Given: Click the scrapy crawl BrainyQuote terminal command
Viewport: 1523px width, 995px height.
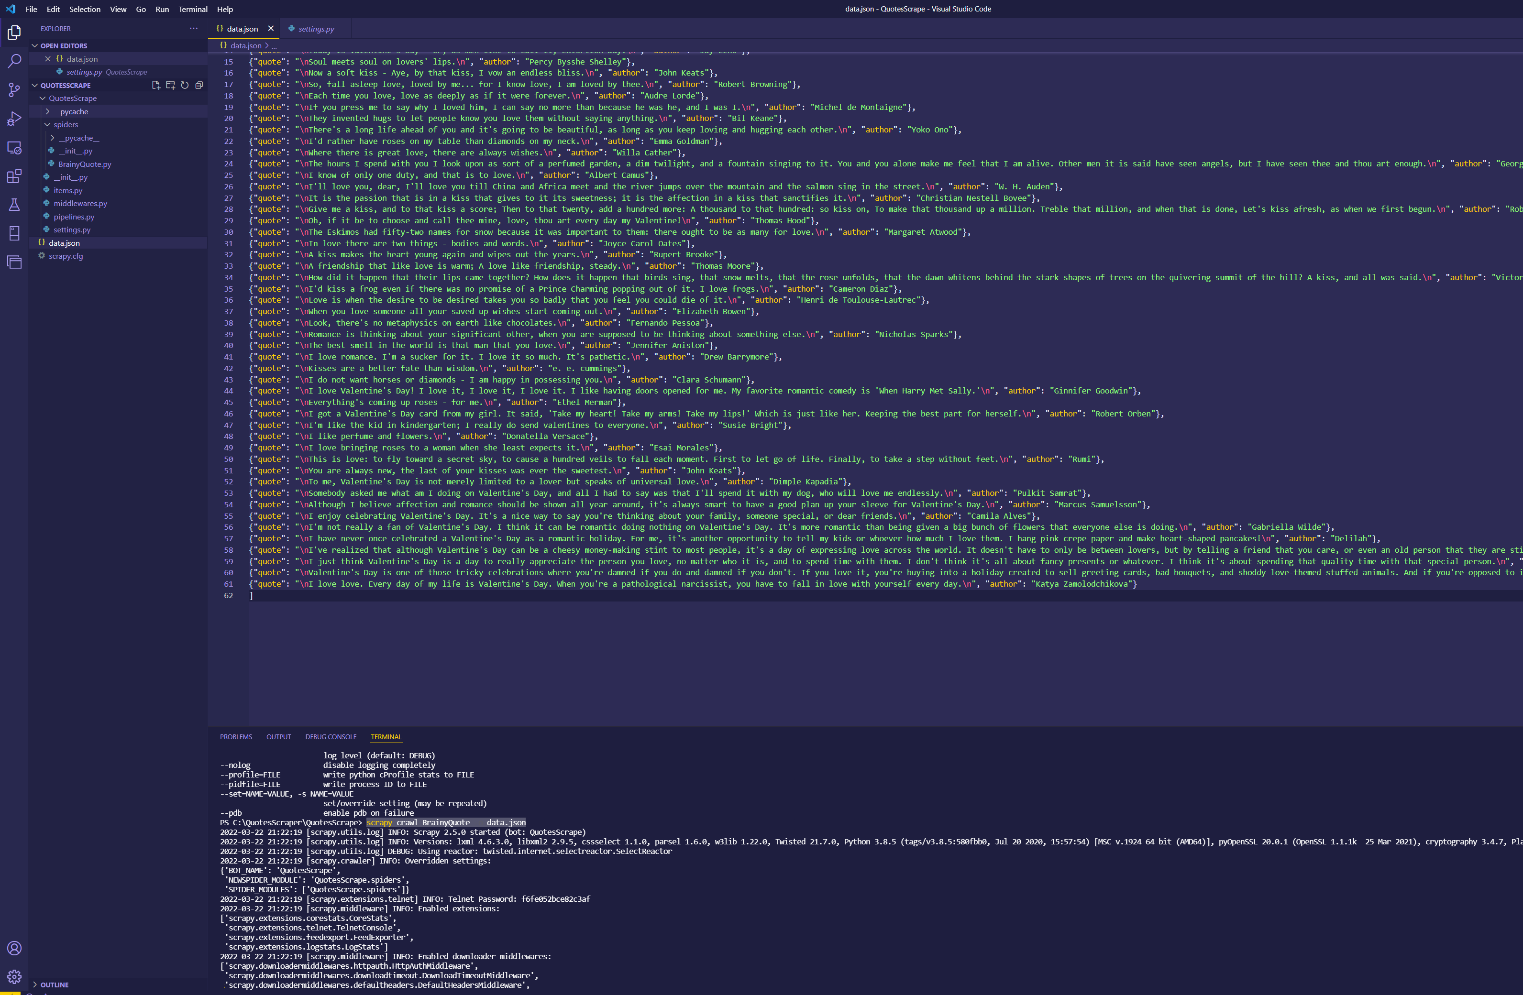Looking at the screenshot, I should pos(446,823).
